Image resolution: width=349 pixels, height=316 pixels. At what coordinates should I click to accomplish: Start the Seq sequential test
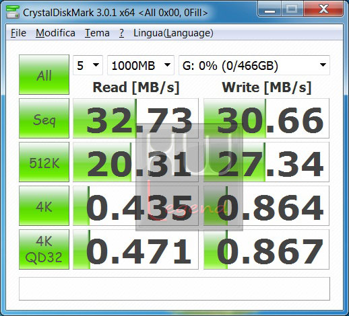pyautogui.click(x=44, y=118)
